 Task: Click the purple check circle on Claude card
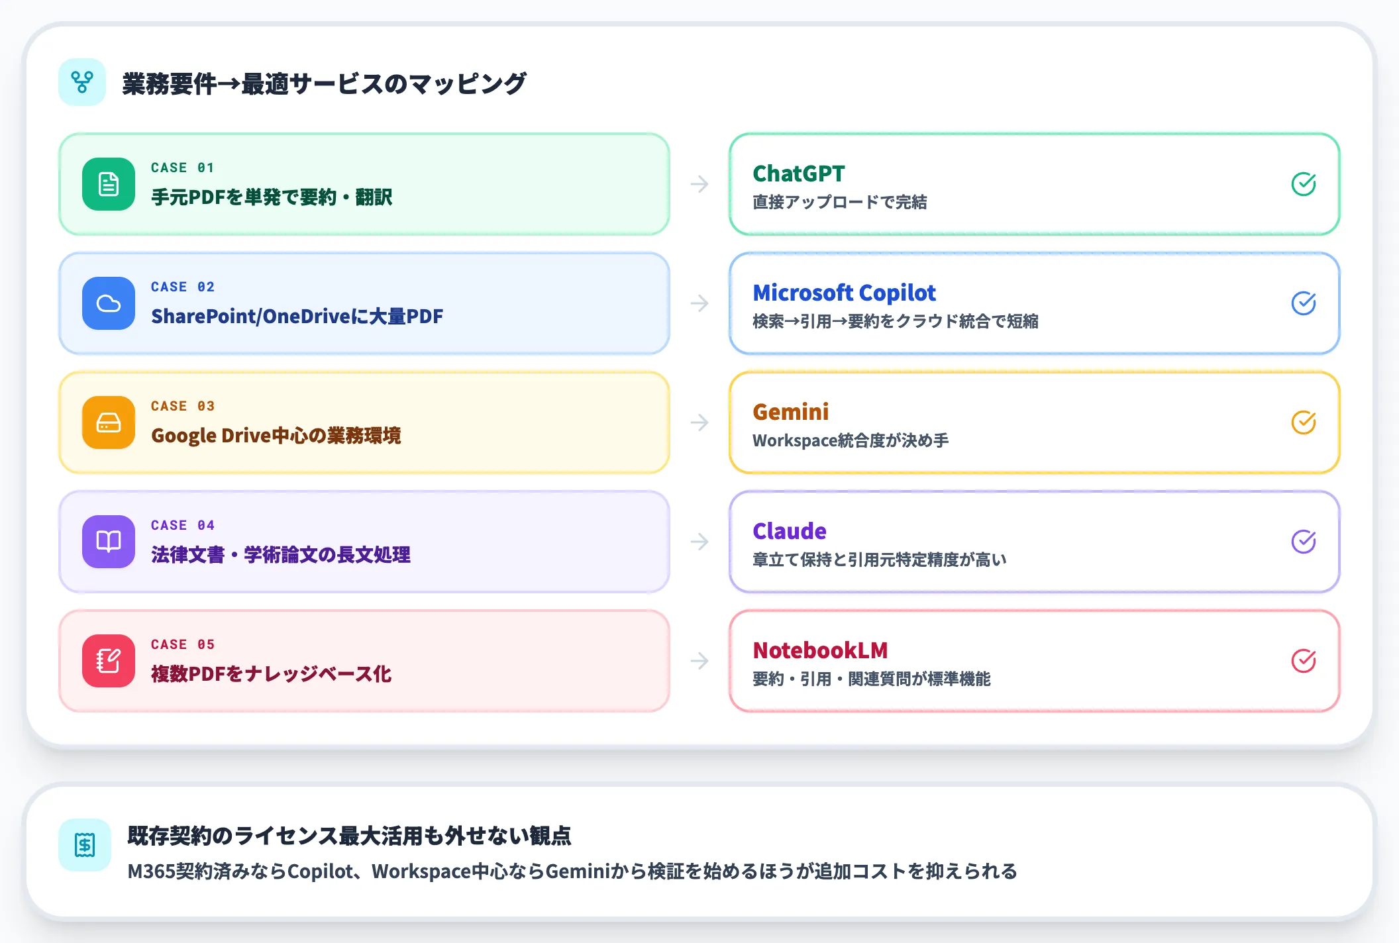point(1304,542)
